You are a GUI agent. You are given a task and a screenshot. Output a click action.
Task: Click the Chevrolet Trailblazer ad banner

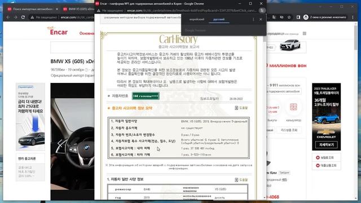[326, 117]
